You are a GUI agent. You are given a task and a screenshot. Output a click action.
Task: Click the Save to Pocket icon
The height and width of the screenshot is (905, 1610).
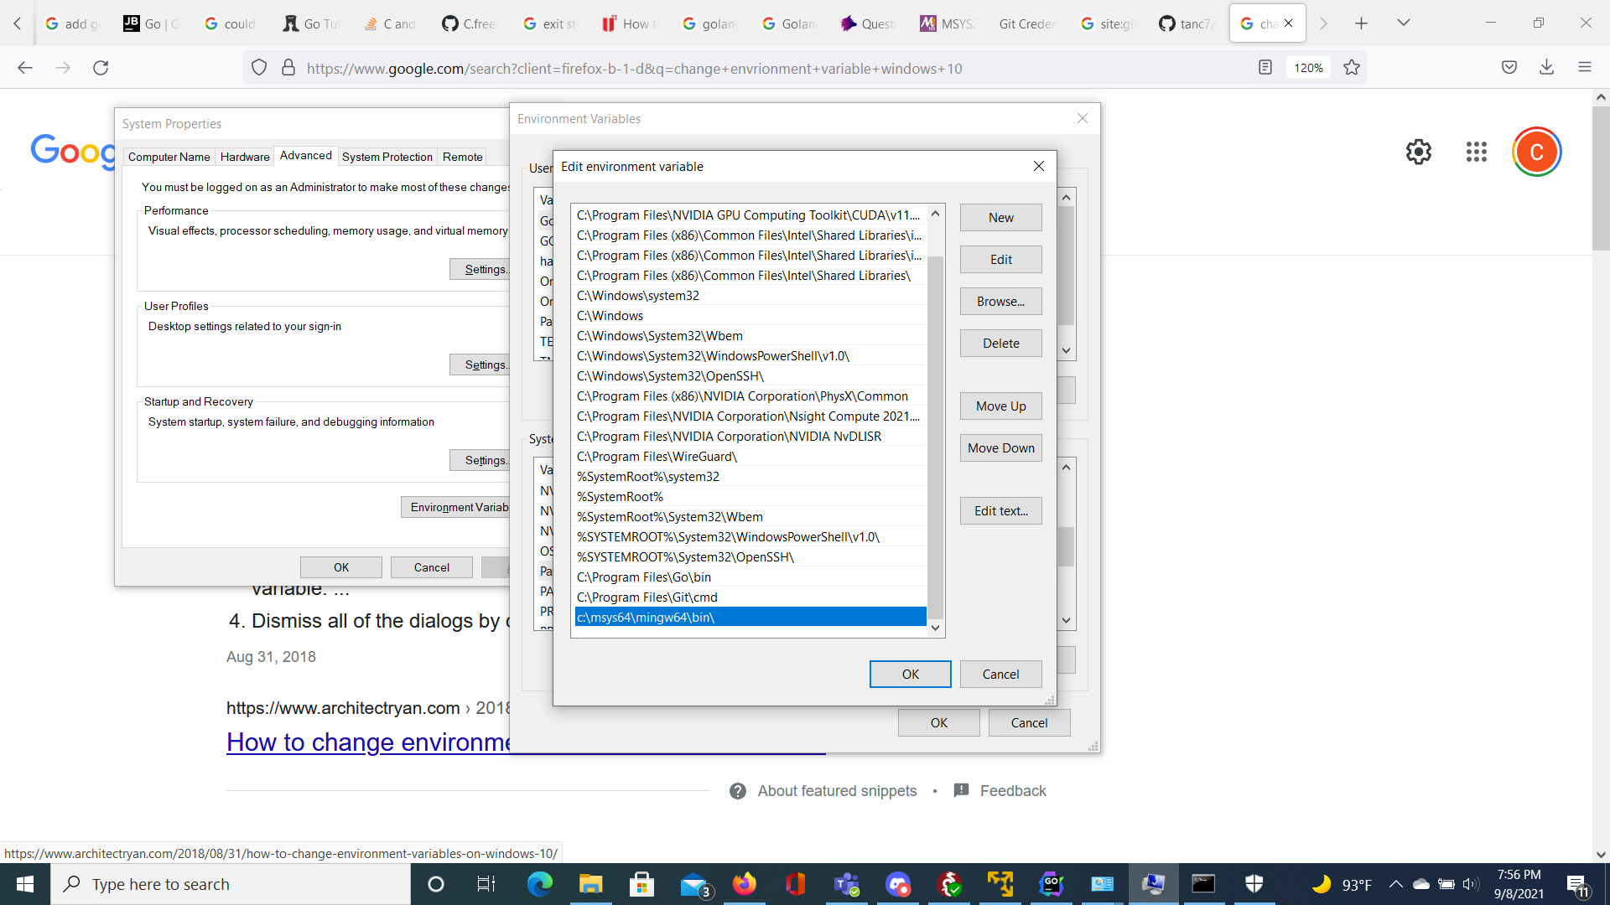pyautogui.click(x=1509, y=68)
